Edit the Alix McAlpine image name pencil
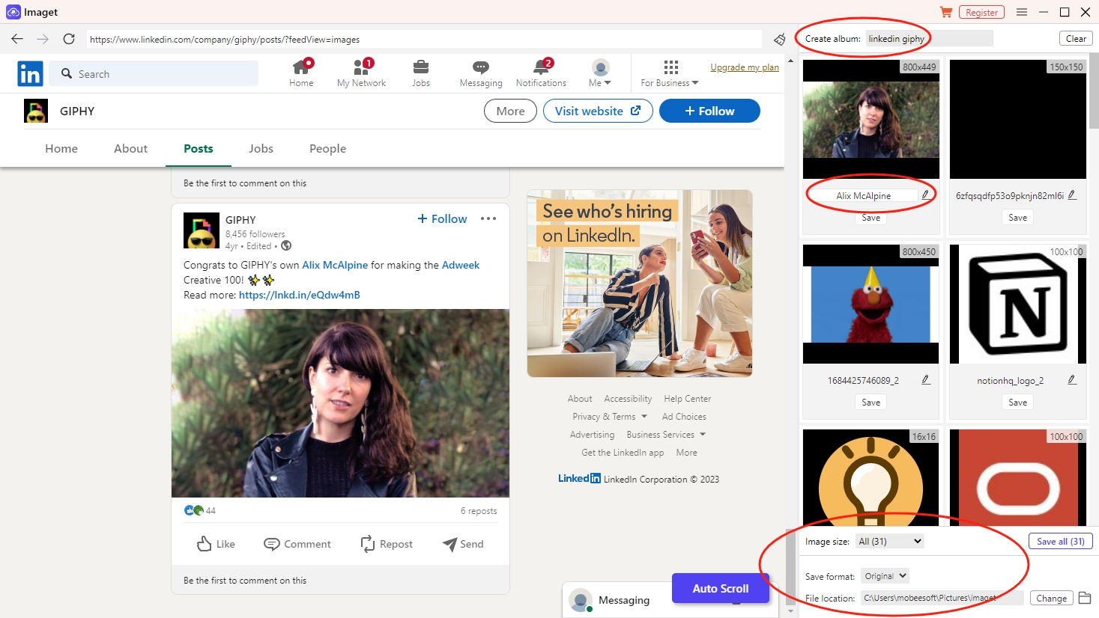 pyautogui.click(x=925, y=195)
